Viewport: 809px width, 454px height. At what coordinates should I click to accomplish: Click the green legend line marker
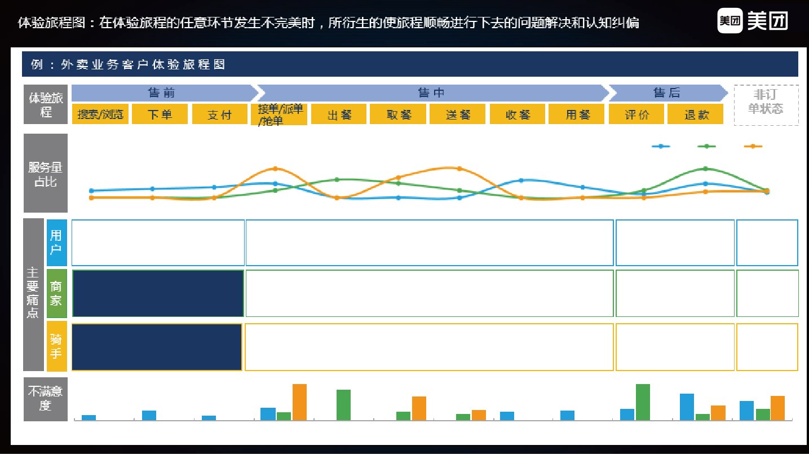[706, 146]
